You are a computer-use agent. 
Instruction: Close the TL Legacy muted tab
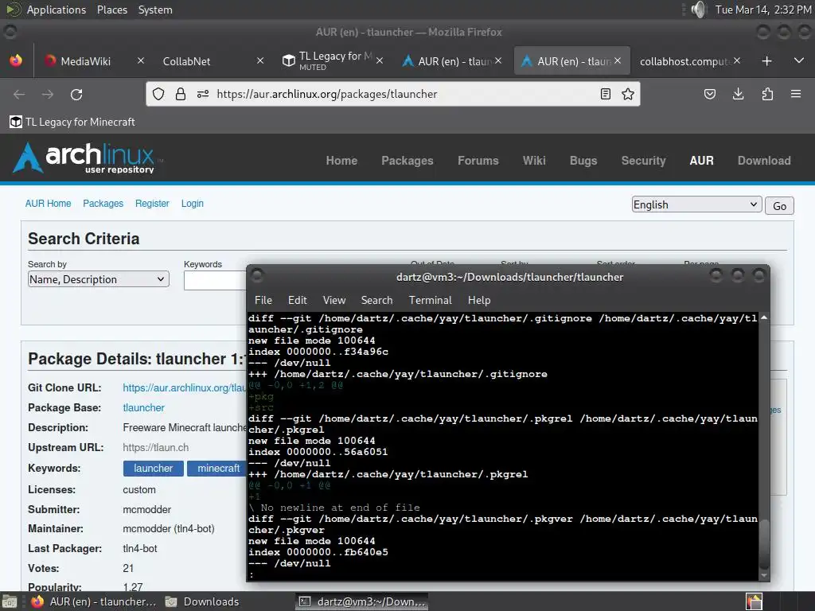tap(380, 60)
